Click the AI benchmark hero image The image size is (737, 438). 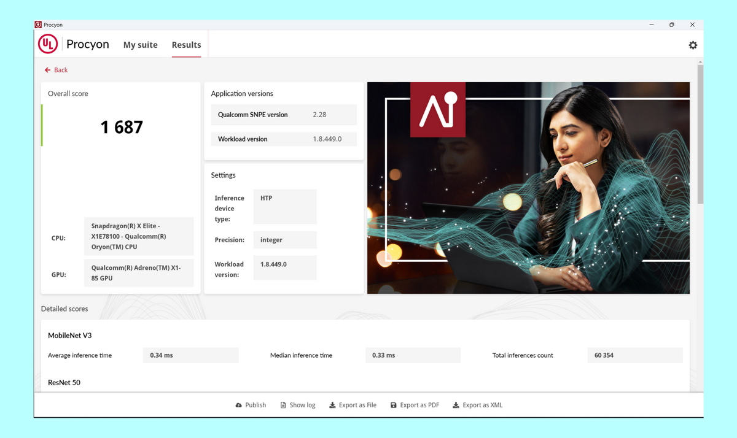click(x=528, y=188)
